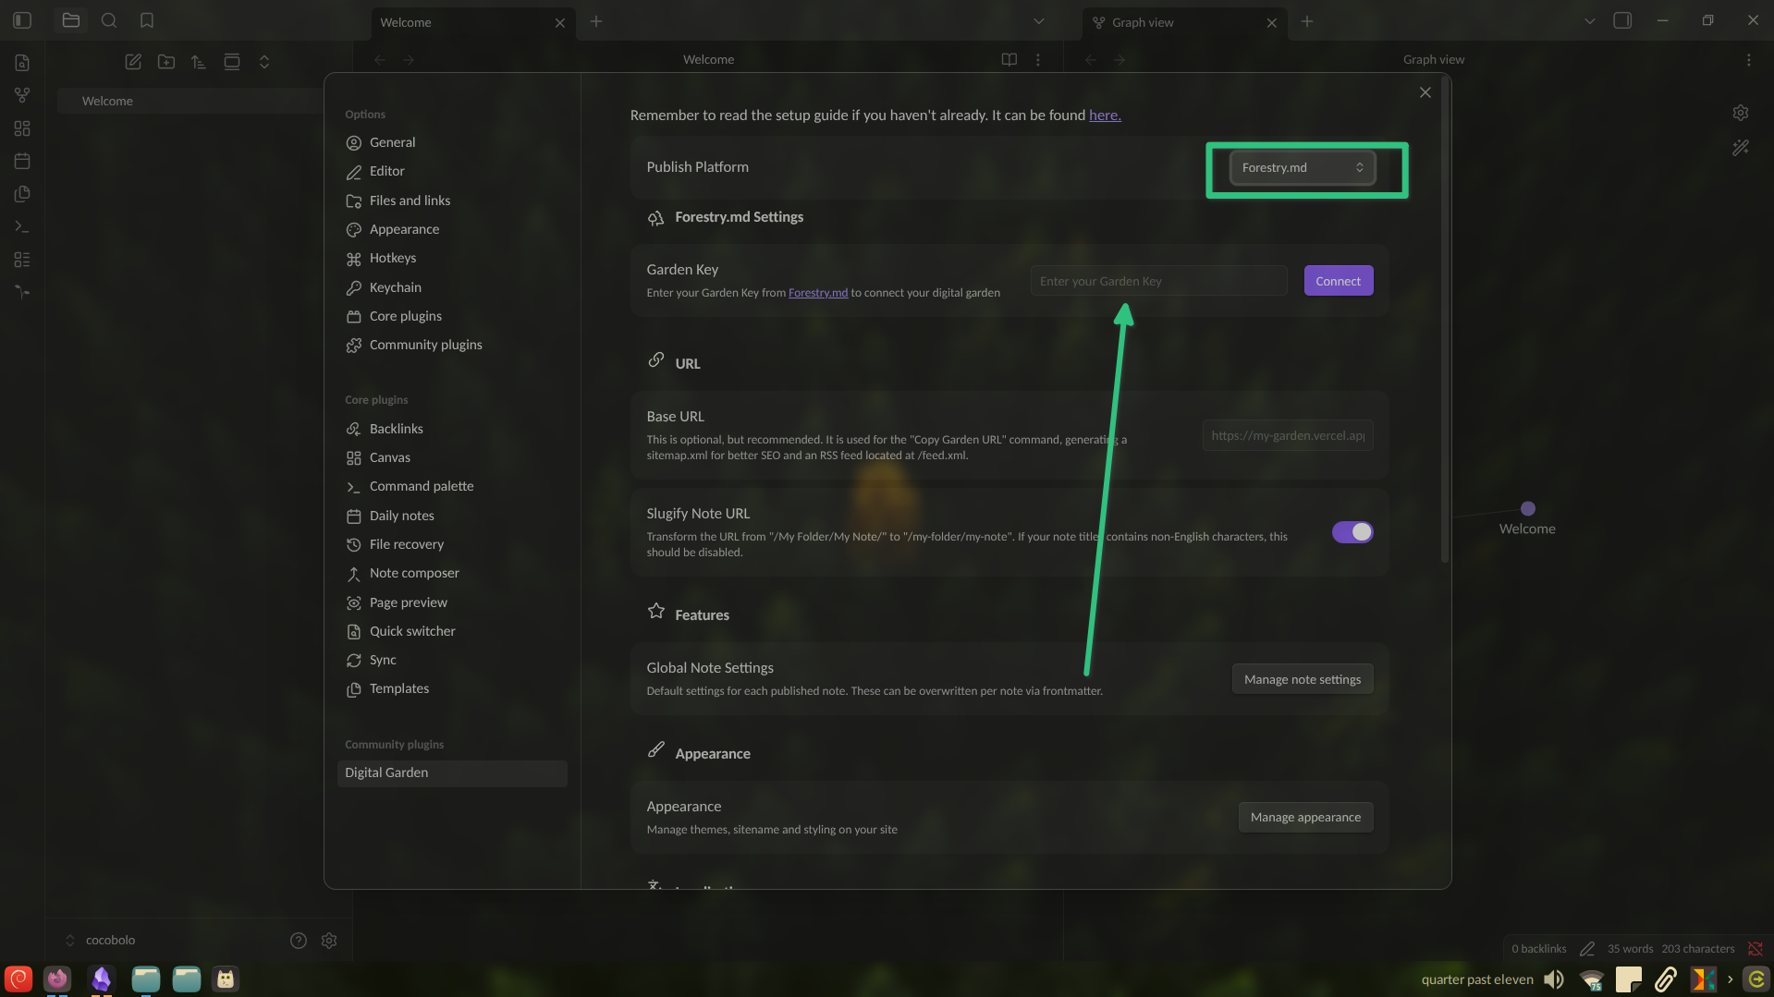The width and height of the screenshot is (1774, 997).
Task: Open the vault settings gear icon
Action: (329, 941)
